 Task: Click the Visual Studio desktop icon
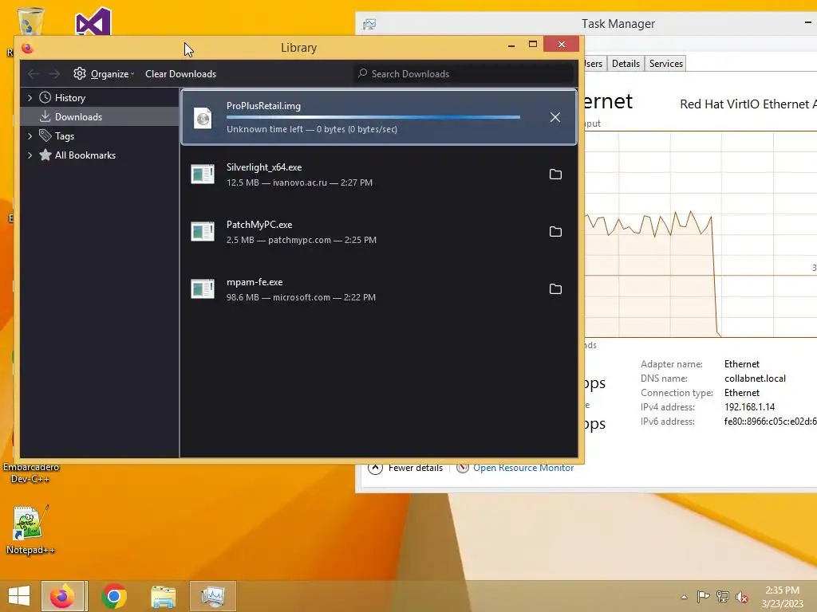(x=93, y=22)
